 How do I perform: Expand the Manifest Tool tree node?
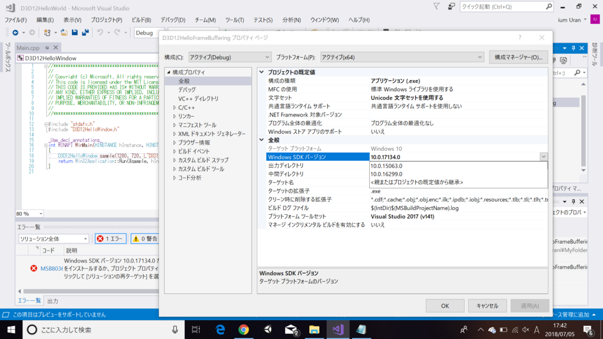(x=174, y=125)
